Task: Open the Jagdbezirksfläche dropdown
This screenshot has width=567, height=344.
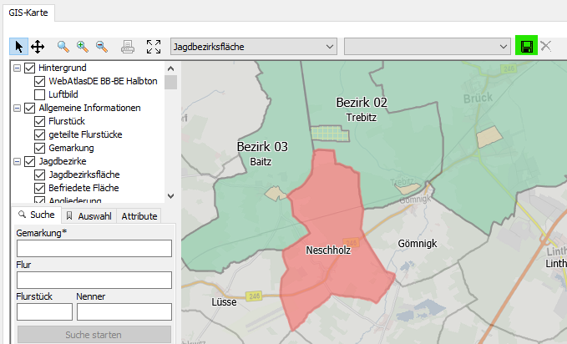Action: [253, 46]
